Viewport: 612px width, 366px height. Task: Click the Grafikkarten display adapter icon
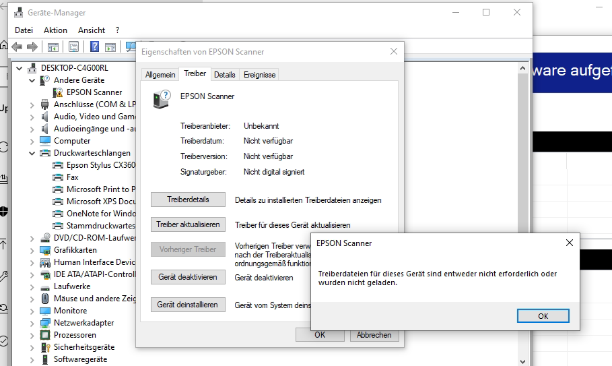point(45,250)
